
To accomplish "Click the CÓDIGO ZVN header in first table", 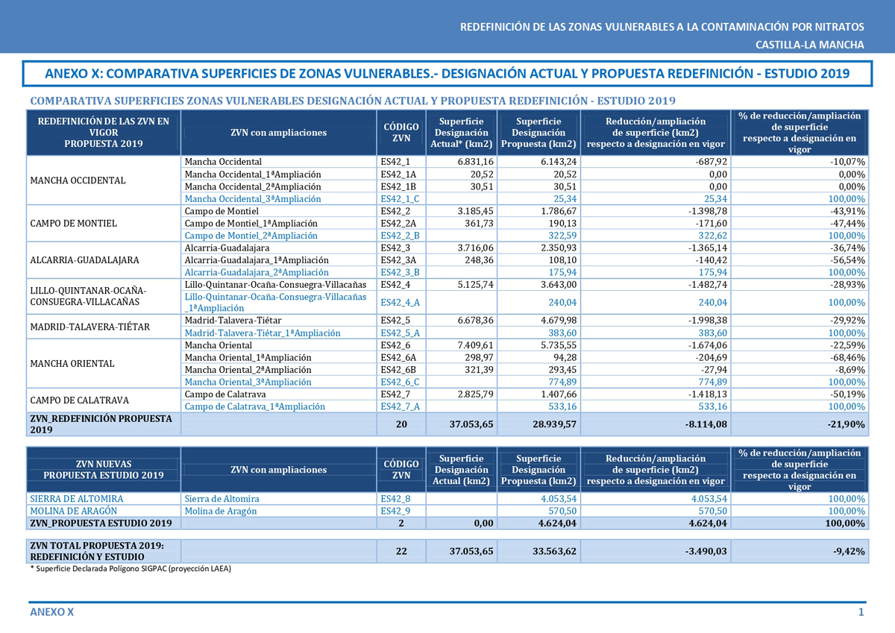I will pos(401,133).
